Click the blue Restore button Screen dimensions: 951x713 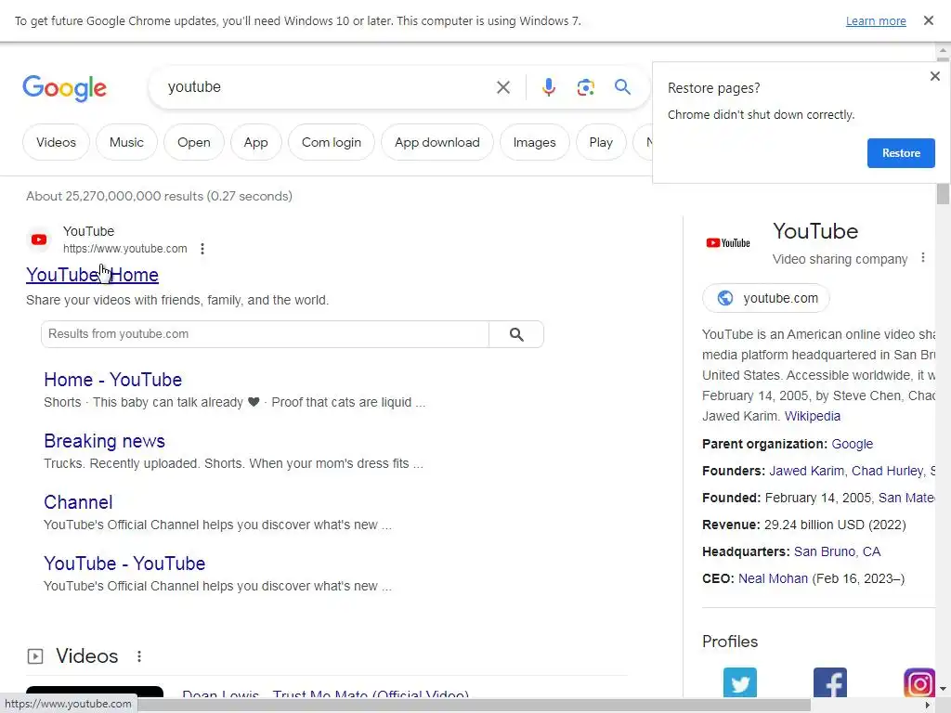901,153
